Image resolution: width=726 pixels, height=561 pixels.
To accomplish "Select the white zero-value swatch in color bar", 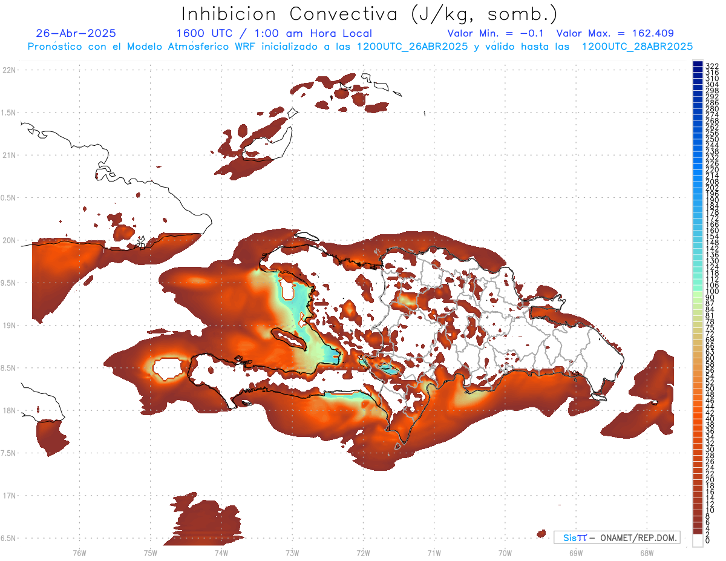I will 698,540.
